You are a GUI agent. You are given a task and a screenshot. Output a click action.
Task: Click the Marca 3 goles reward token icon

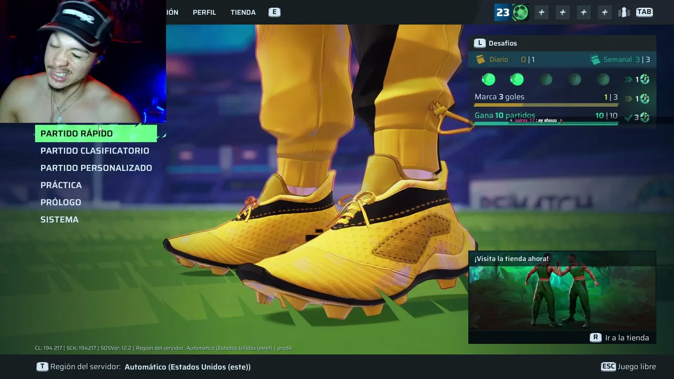click(x=645, y=98)
